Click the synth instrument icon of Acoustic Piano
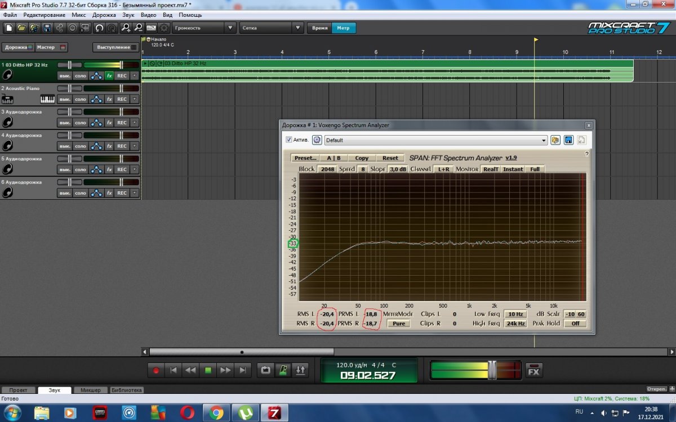676x422 pixels. click(x=7, y=100)
